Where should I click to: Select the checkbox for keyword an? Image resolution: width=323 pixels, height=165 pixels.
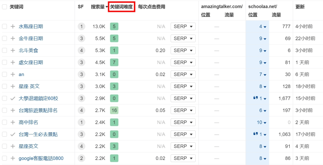[x=4, y=74]
